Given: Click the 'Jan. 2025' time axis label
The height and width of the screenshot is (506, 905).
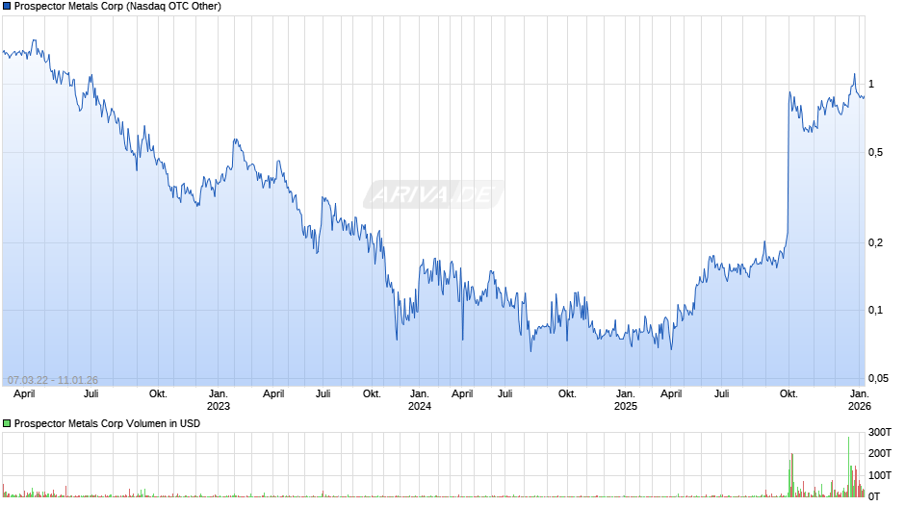Looking at the screenshot, I should 626,400.
